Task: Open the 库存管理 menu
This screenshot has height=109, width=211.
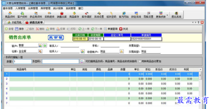Action: pos(45,8)
